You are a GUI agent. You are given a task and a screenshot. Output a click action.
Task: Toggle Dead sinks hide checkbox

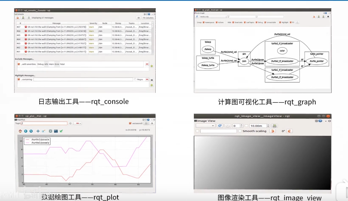coord(233,22)
